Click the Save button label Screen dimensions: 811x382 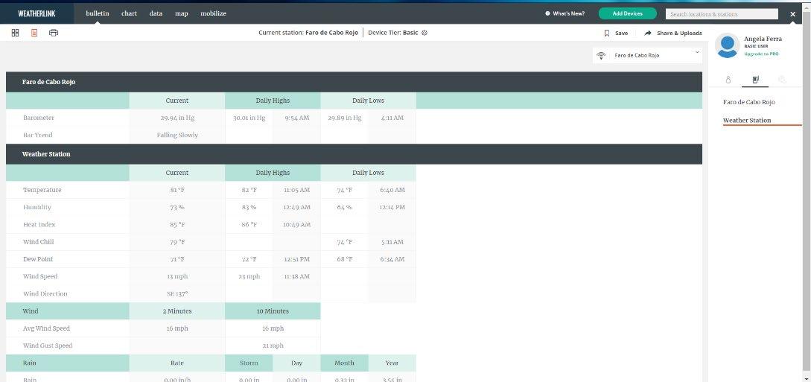pyautogui.click(x=621, y=33)
